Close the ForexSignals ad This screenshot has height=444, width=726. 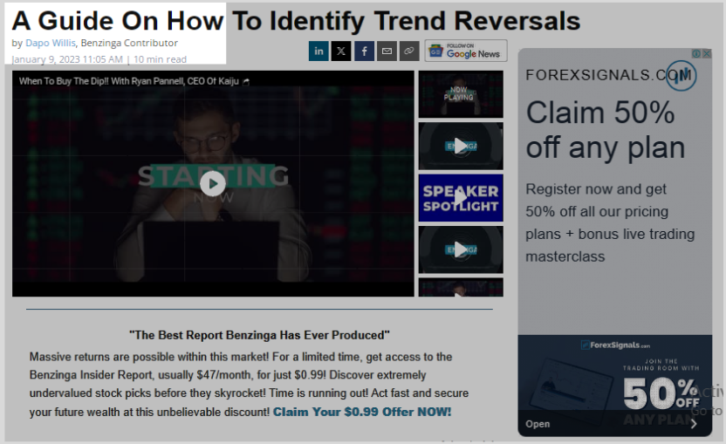707,54
